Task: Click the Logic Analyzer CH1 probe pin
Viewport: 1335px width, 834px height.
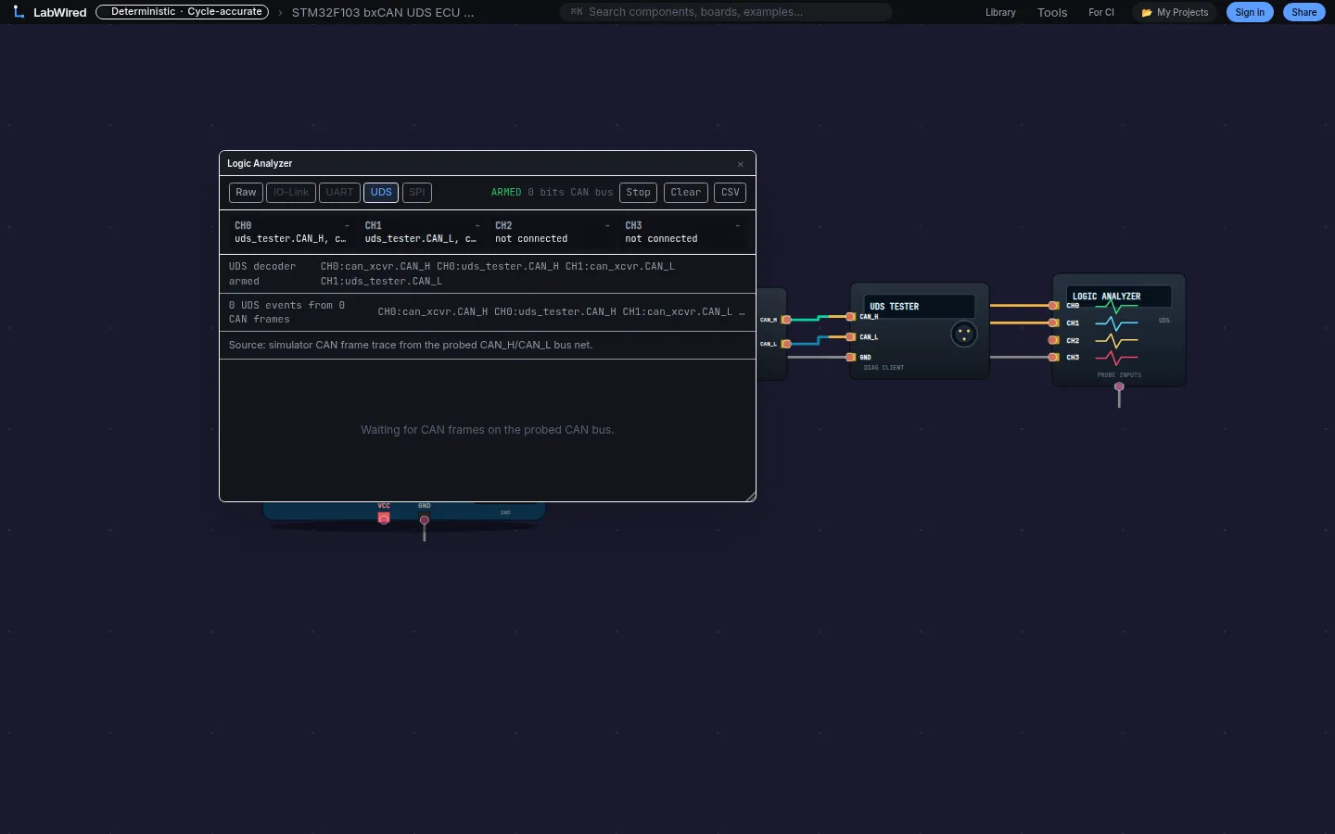Action: pos(1053,322)
